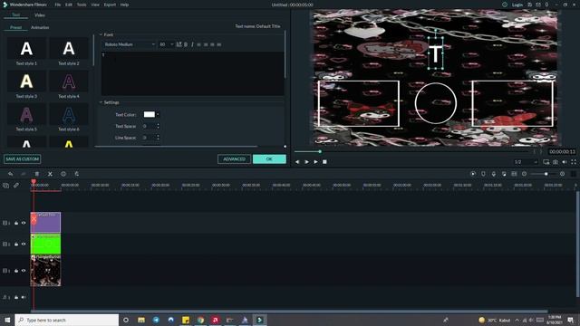Undo the last timeline action
Viewport: 580px width, 326px height.
(x=10, y=174)
